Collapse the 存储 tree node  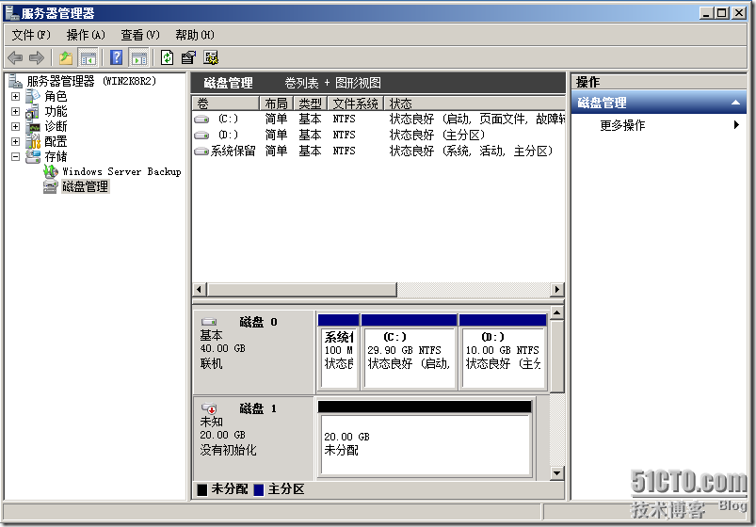pos(15,156)
